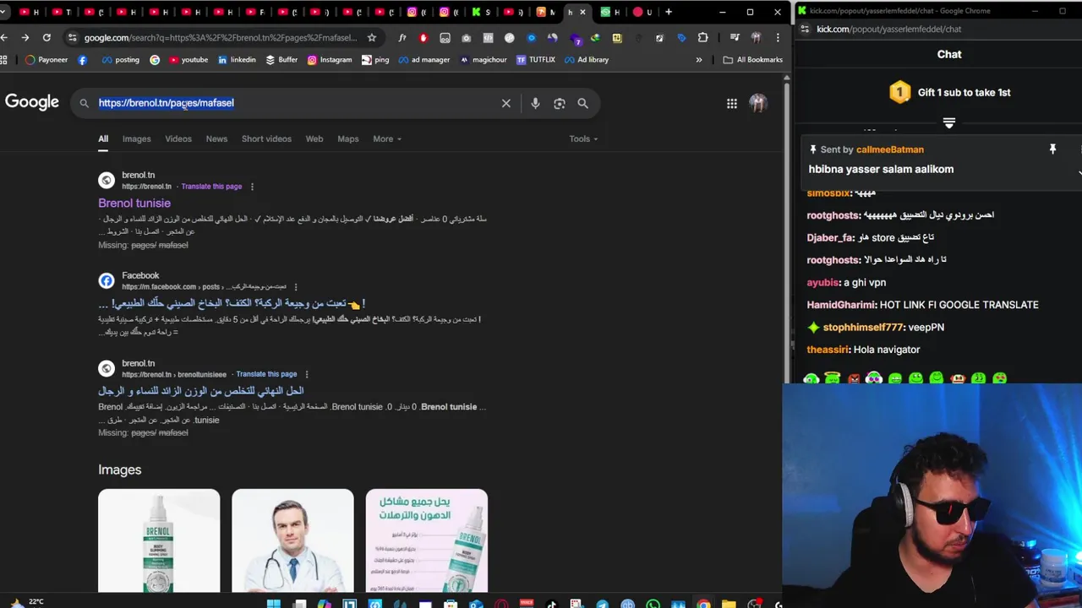Show hidden bookmarks with the chevron
Image resolution: width=1082 pixels, height=608 pixels.
[x=698, y=59]
